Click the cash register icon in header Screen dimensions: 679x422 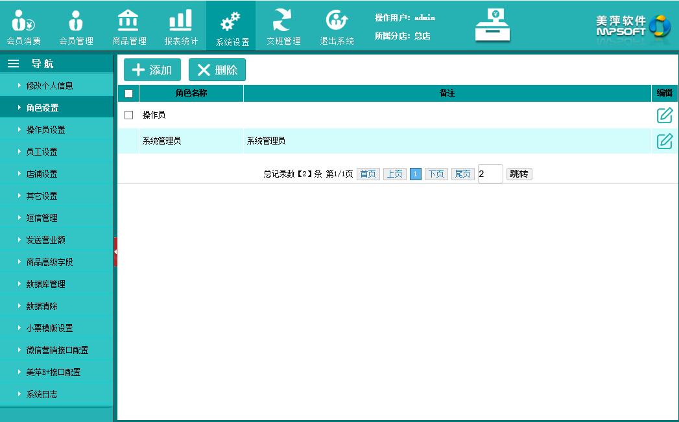[492, 26]
